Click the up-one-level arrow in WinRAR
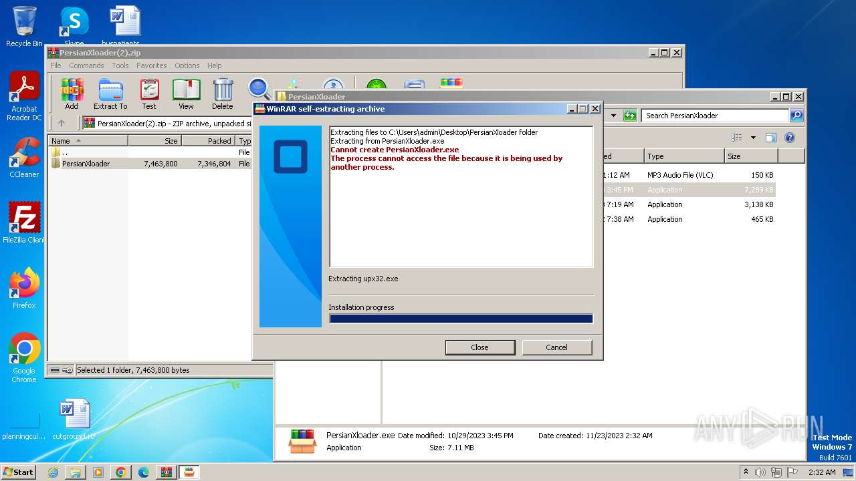 pos(62,123)
